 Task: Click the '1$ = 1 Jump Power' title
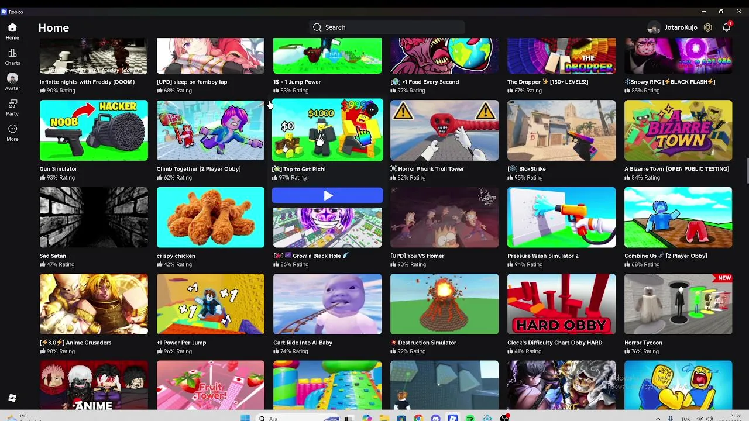[x=297, y=82]
